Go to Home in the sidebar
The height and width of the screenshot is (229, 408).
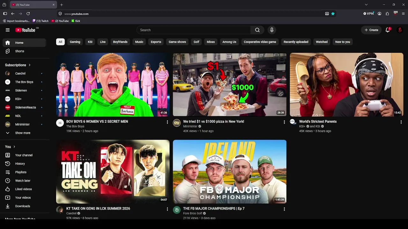point(25,43)
